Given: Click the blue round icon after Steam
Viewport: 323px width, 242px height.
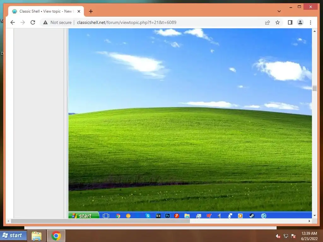Looking at the screenshot, I should coord(263,216).
